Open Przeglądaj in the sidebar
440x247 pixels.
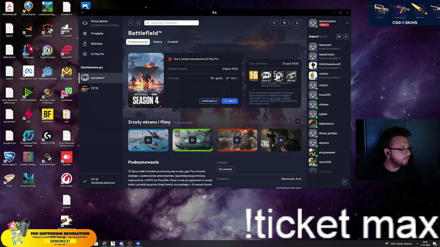click(101, 33)
